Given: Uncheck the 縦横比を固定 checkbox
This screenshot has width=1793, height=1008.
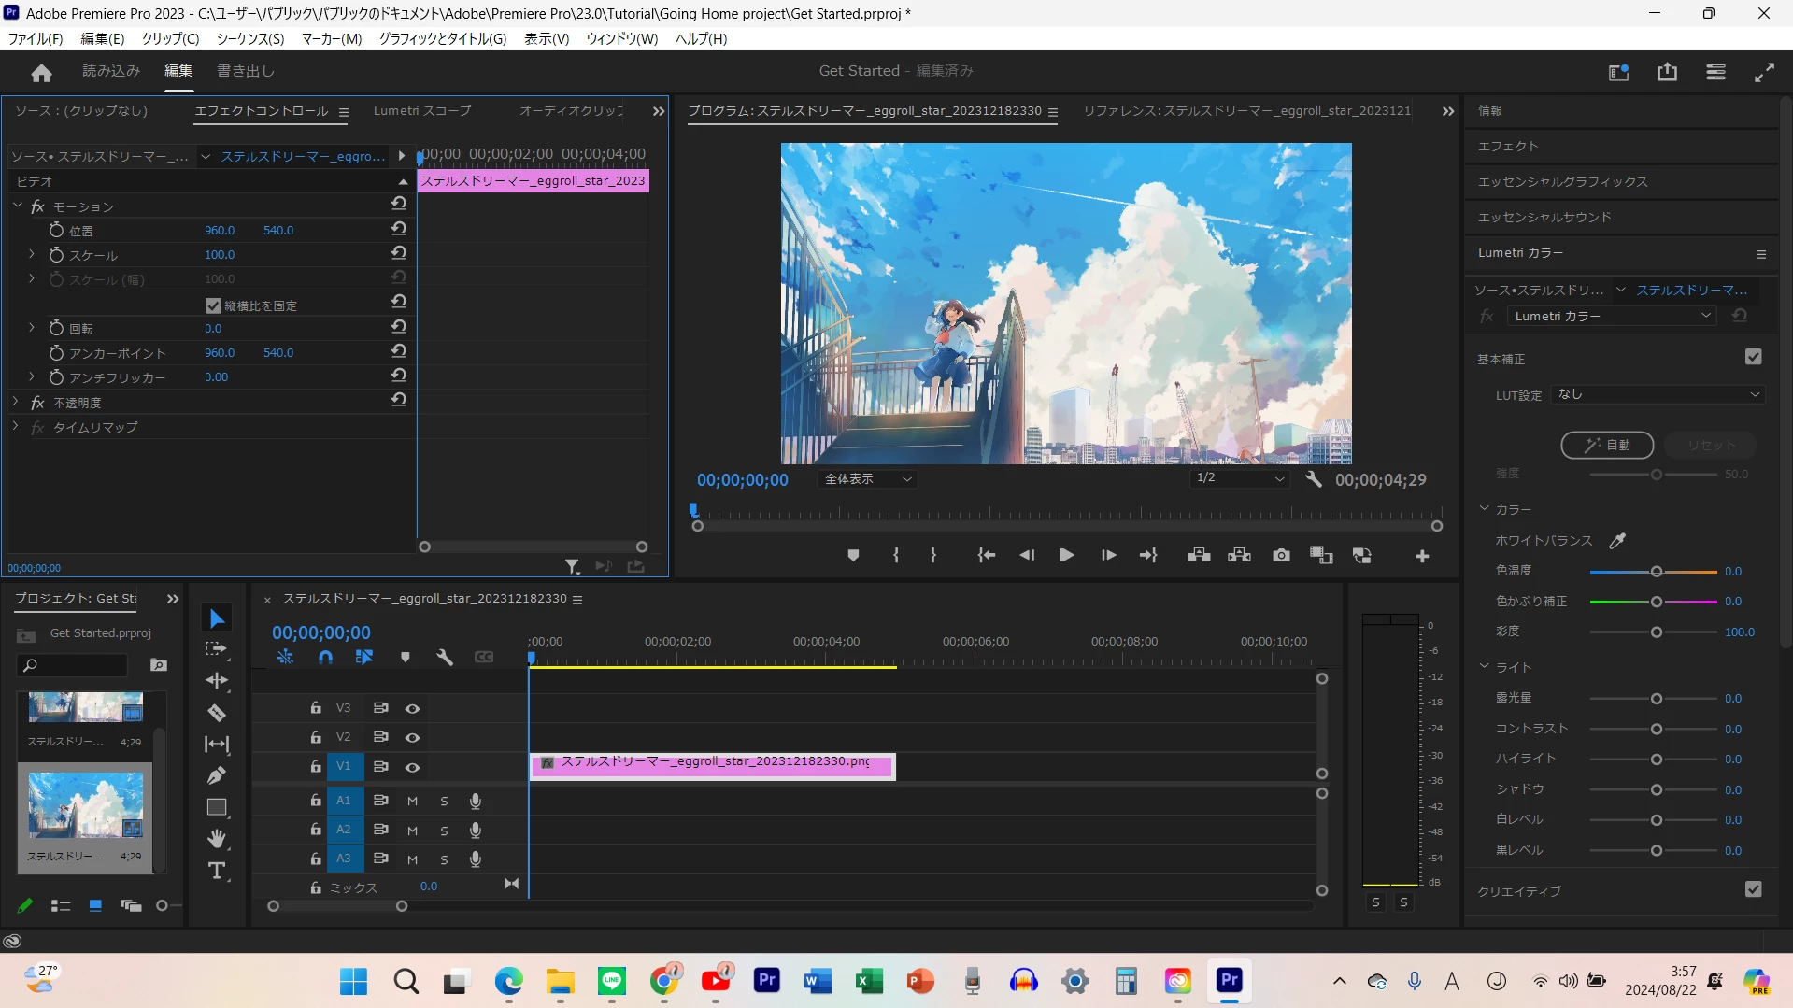Looking at the screenshot, I should 213,305.
